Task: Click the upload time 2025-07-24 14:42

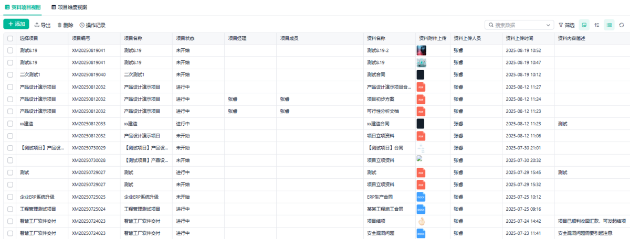Action: (x=523, y=221)
